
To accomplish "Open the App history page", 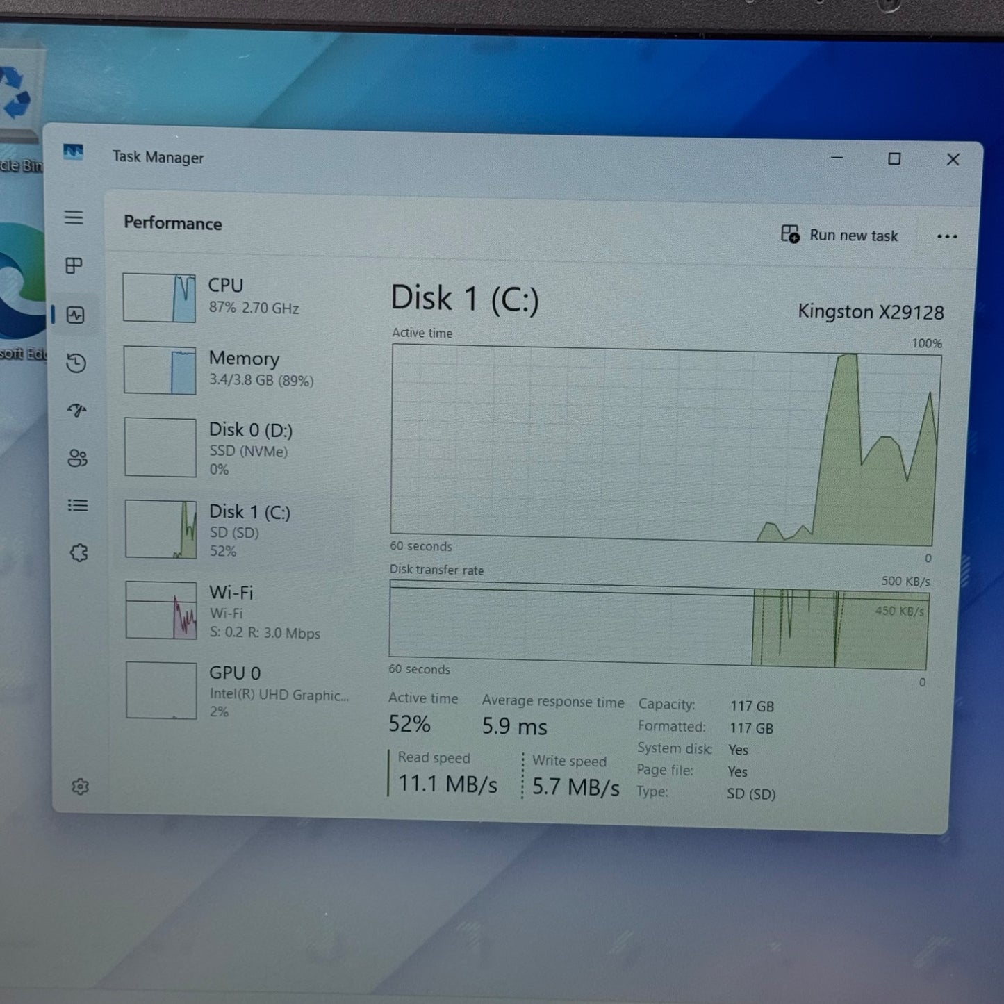I will (x=76, y=363).
